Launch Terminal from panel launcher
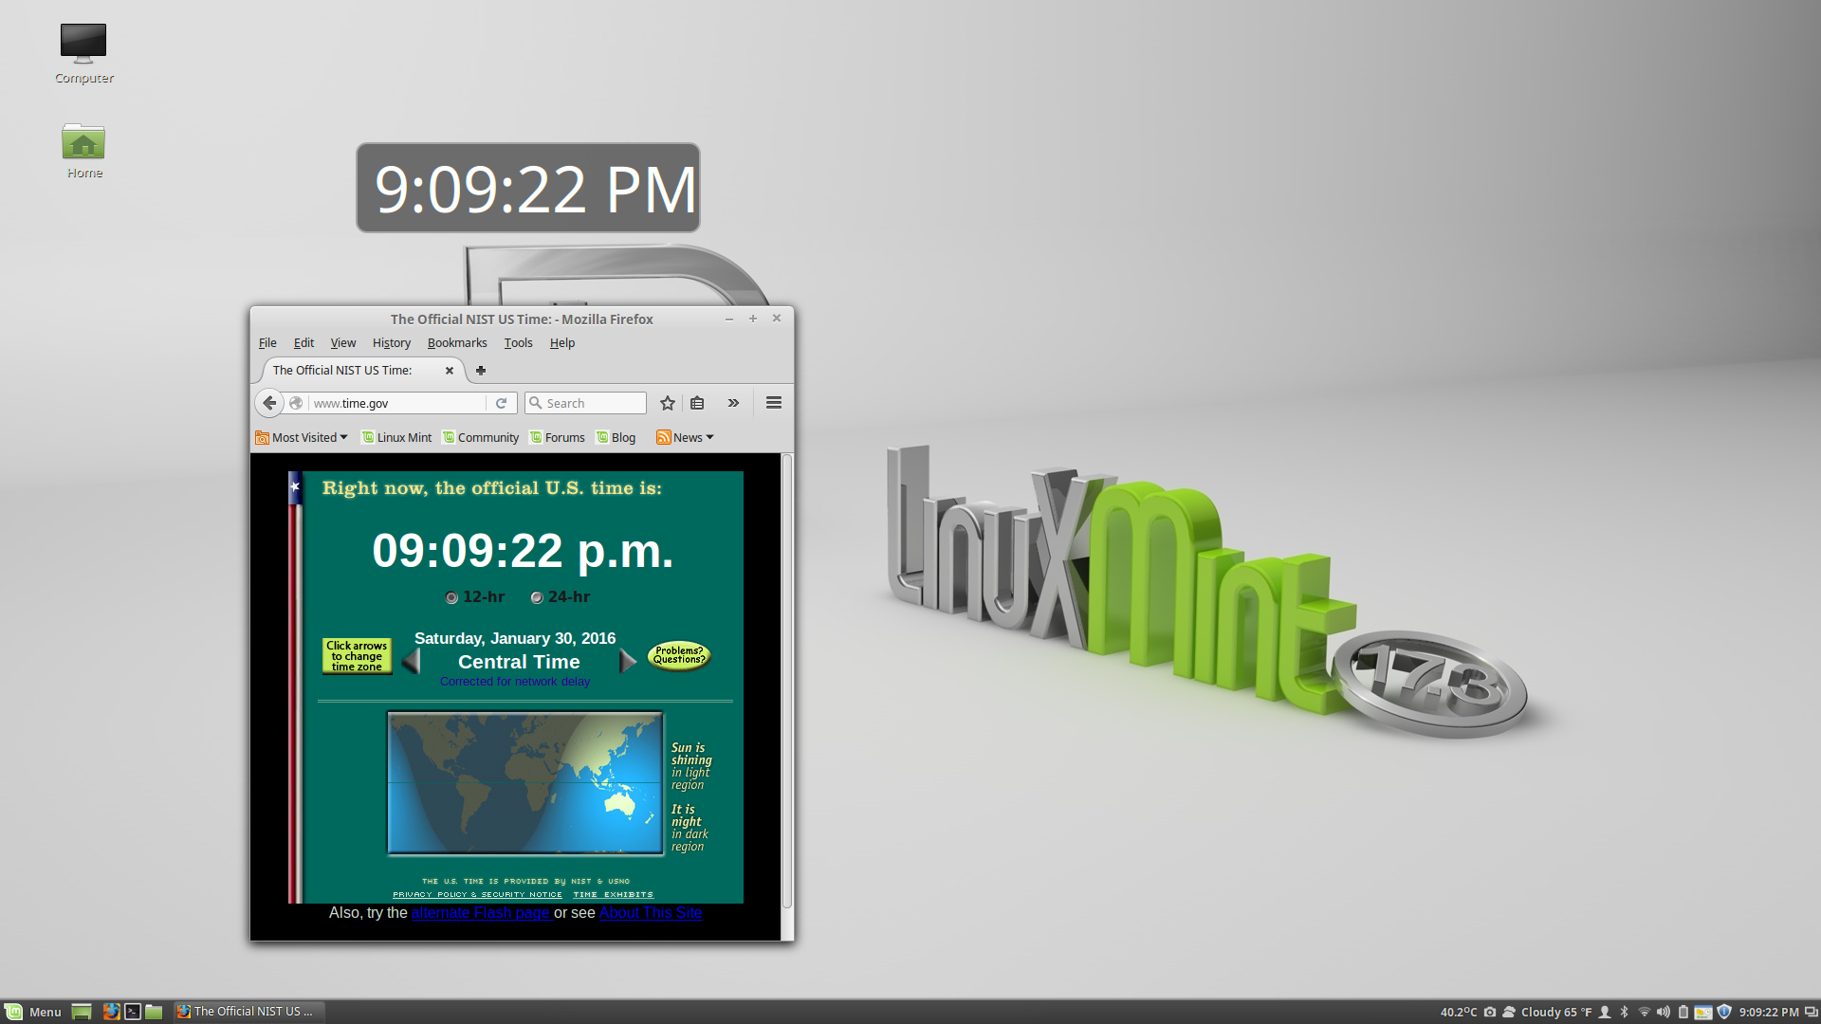Screen dimensions: 1821x1024 (133, 1012)
